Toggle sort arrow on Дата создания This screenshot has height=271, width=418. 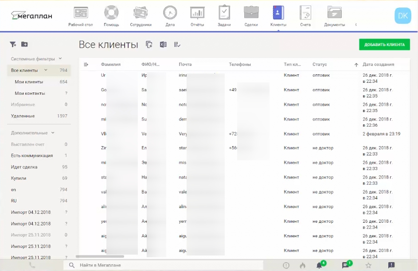356,65
